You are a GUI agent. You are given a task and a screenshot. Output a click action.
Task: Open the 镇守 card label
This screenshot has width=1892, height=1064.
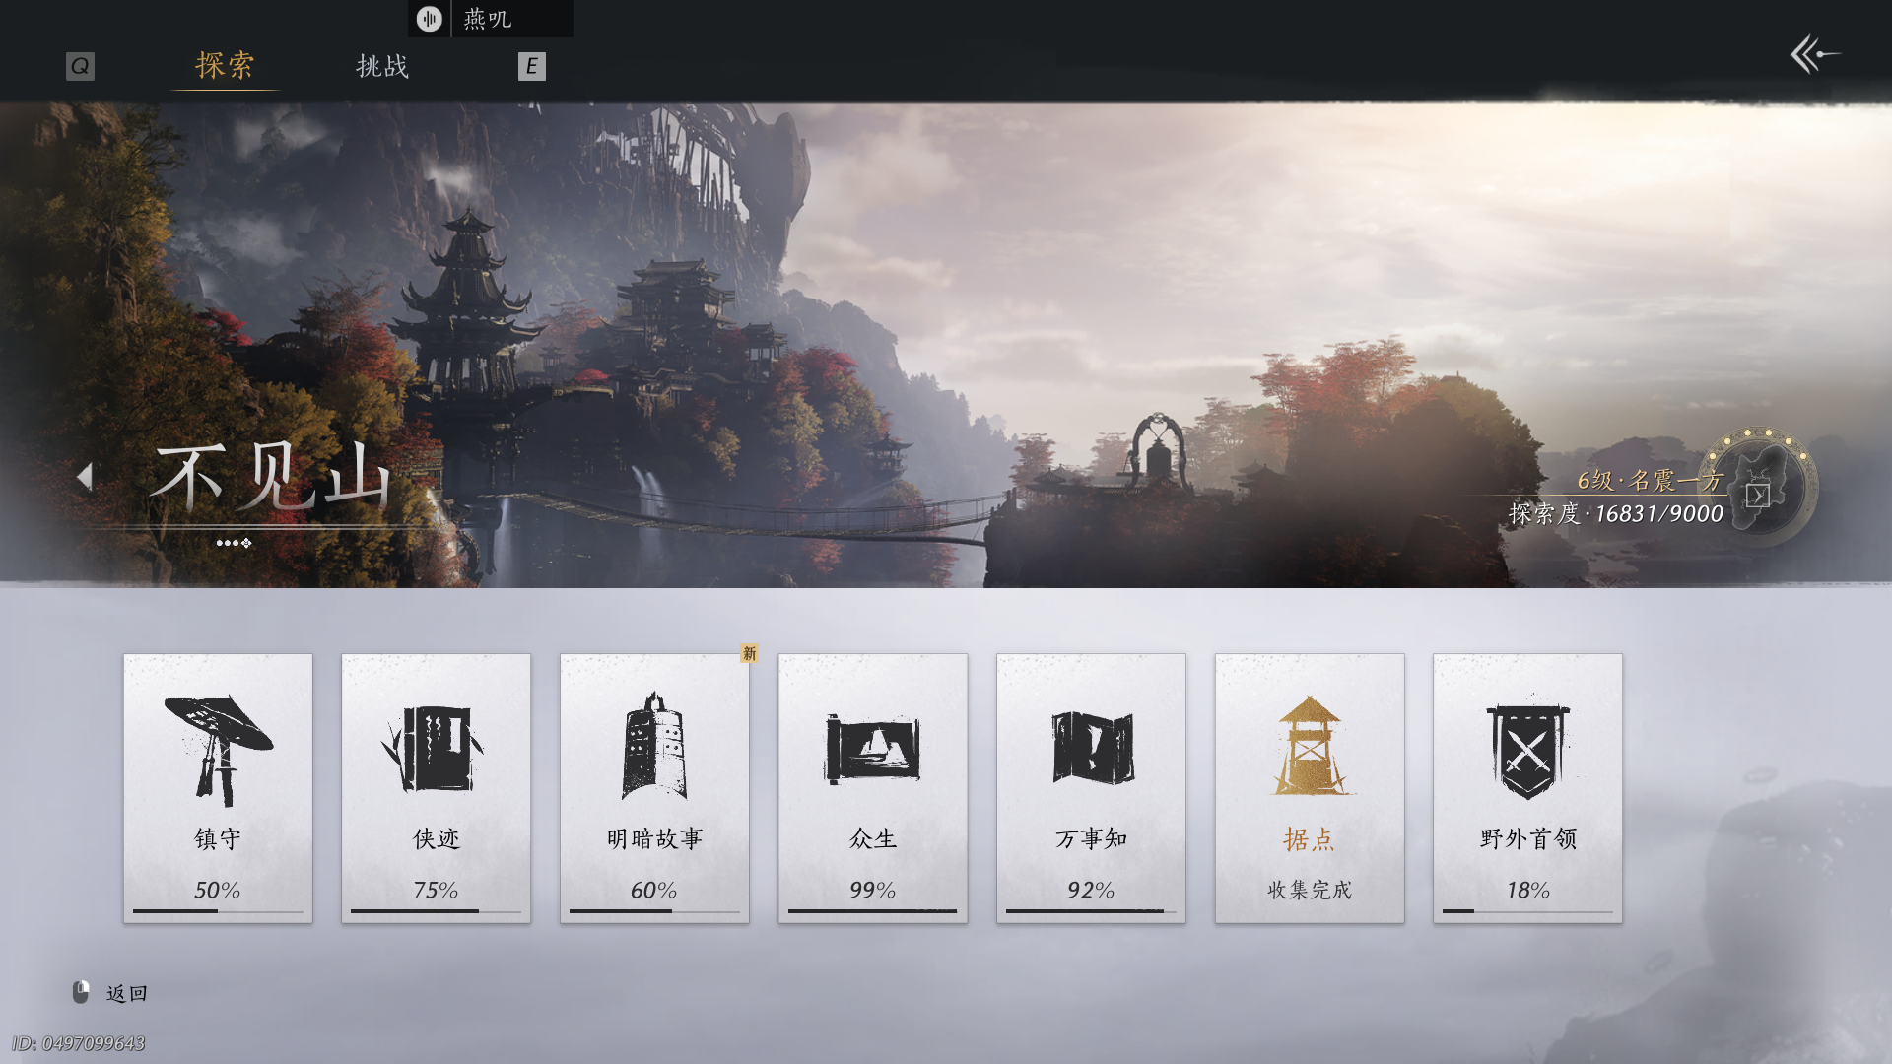tap(218, 838)
